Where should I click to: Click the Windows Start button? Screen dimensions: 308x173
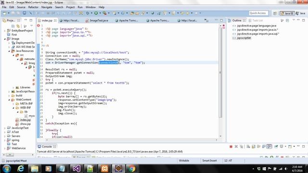pos(6,169)
